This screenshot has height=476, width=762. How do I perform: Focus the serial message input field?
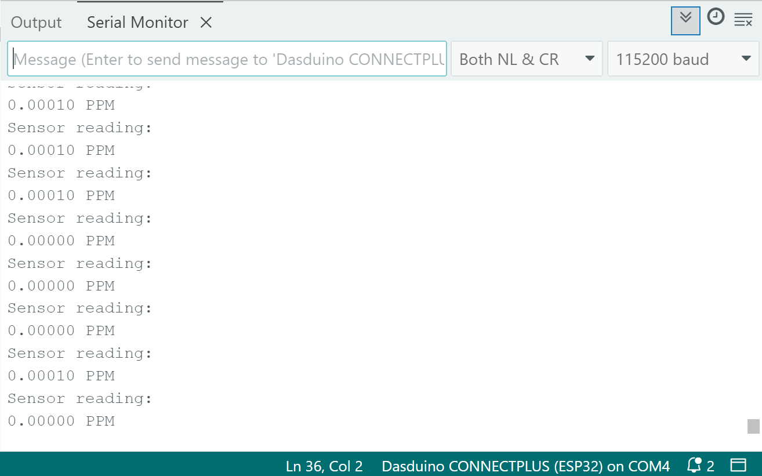coord(227,59)
